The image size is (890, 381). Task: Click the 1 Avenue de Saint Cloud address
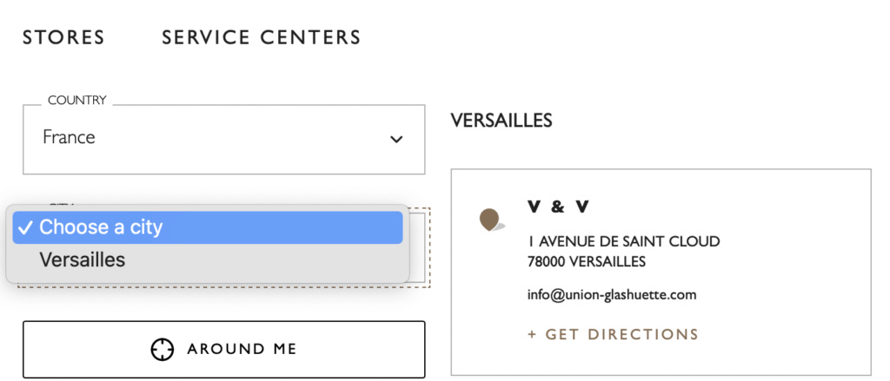(x=624, y=241)
